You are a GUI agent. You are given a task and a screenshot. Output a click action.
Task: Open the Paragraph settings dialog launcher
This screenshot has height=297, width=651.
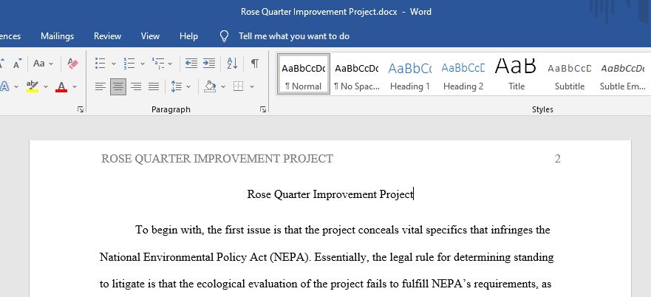pos(263,109)
